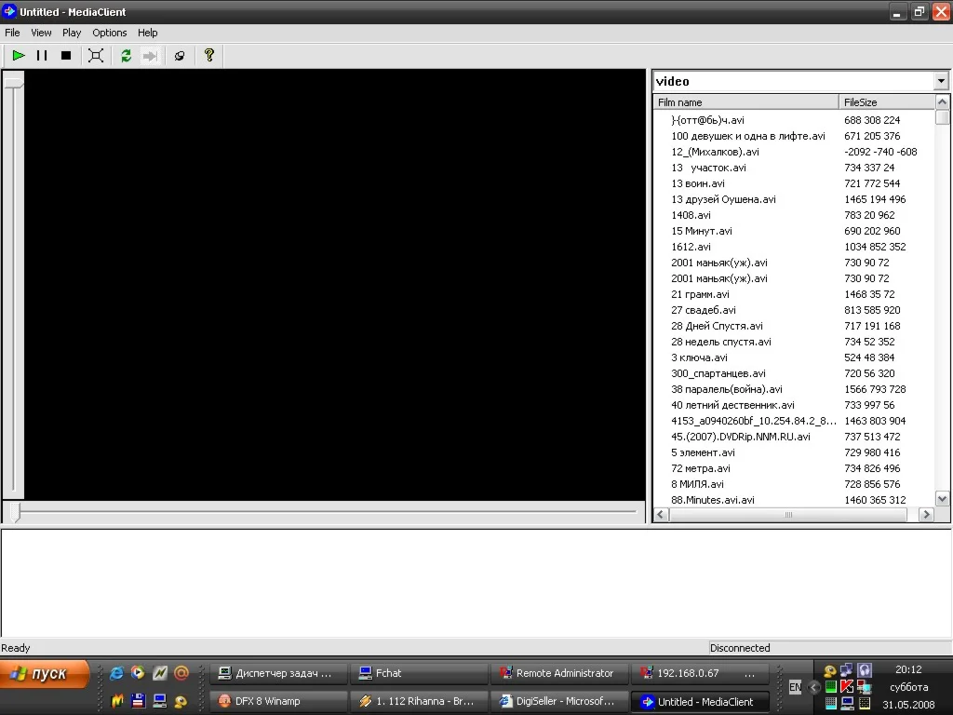
Task: Open the File menu
Action: tap(12, 33)
